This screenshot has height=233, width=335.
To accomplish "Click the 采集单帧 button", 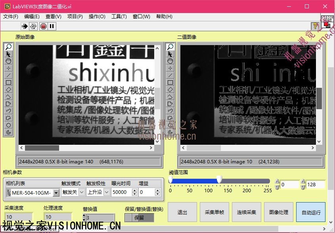I will pyautogui.click(x=214, y=212).
